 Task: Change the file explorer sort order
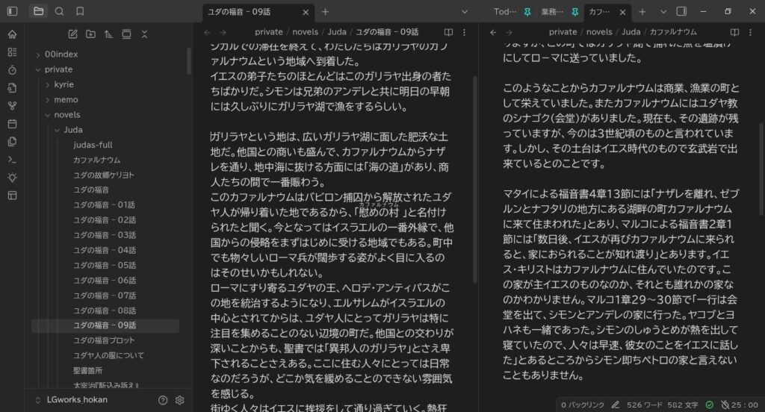pyautogui.click(x=108, y=34)
